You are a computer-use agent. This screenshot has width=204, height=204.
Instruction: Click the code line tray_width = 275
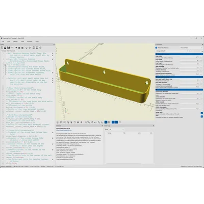pyautogui.click(x=15, y=92)
